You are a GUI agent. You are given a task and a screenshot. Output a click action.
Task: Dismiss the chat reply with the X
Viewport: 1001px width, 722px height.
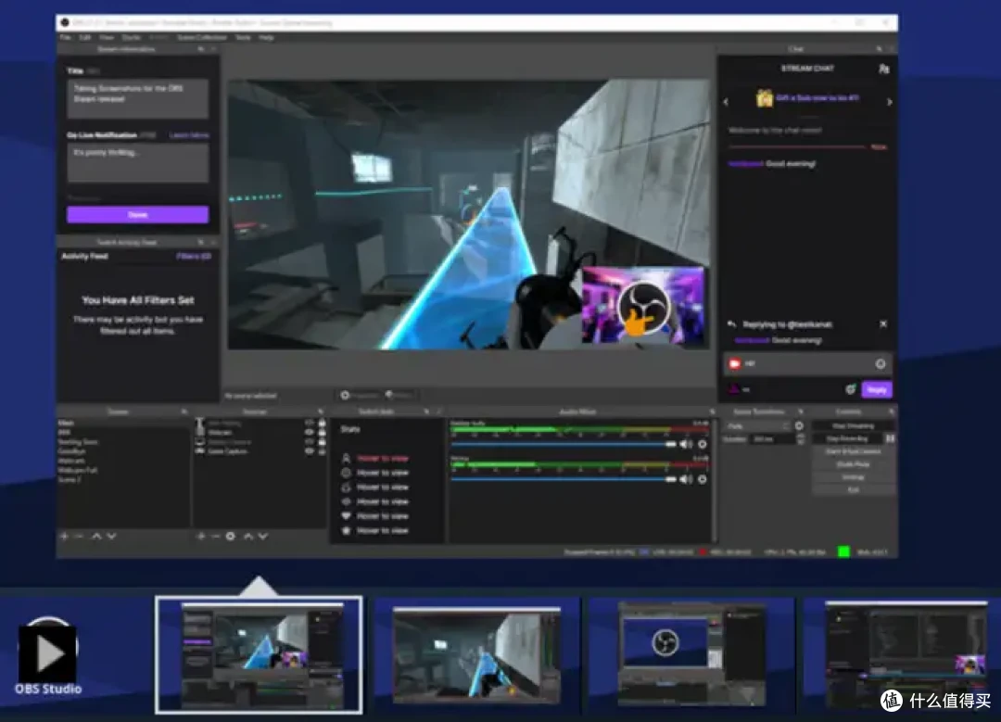[883, 324]
